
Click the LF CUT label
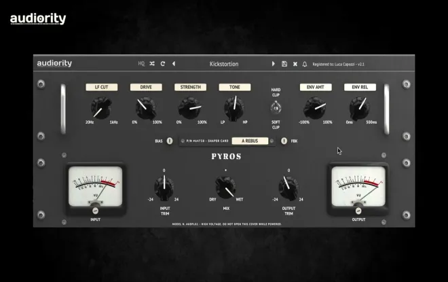(x=101, y=87)
